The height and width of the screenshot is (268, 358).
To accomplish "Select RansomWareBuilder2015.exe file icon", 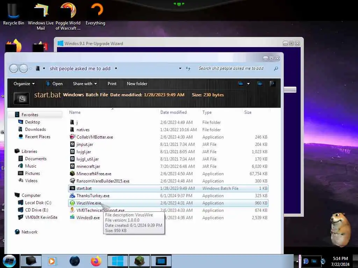I will [x=72, y=181].
